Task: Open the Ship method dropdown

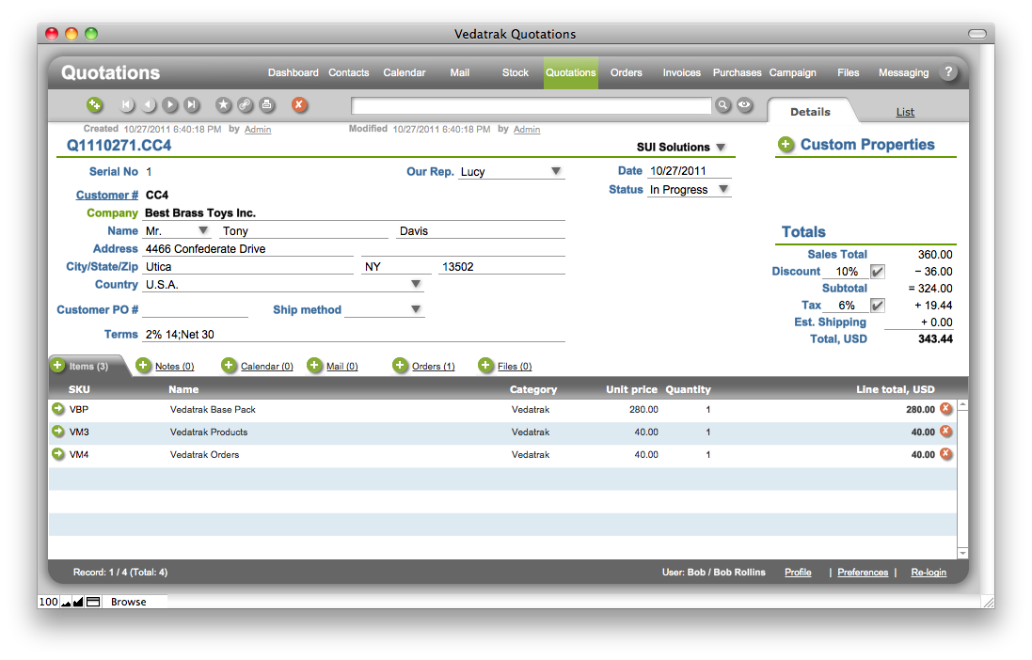Action: pos(415,309)
